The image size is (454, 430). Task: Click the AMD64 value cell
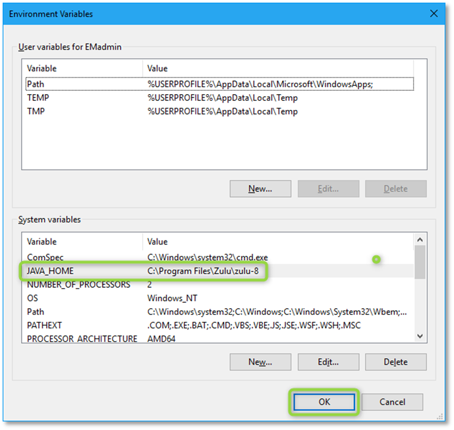point(161,338)
